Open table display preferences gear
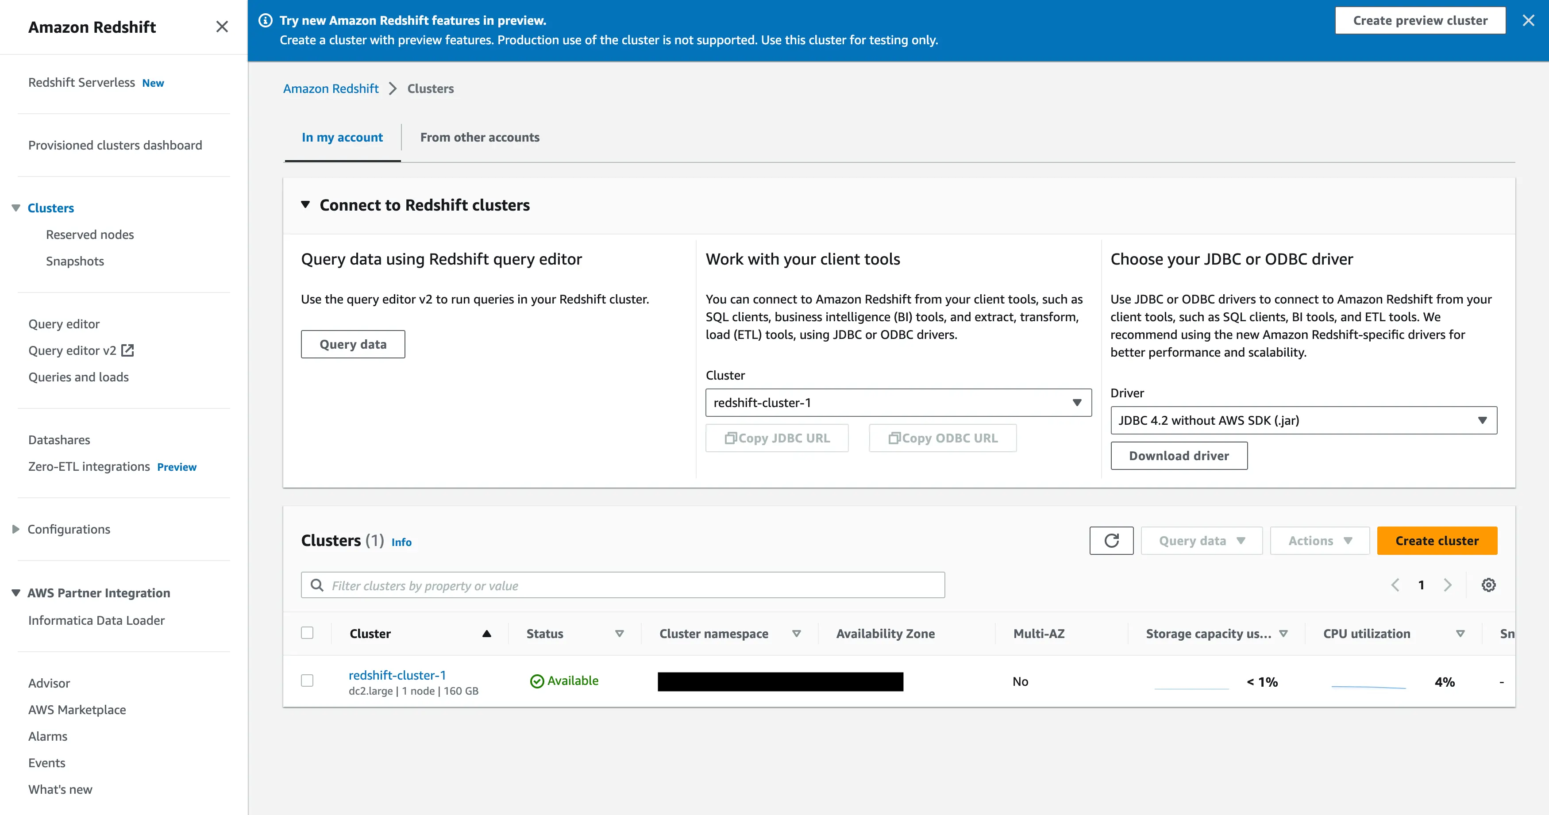 (1488, 585)
